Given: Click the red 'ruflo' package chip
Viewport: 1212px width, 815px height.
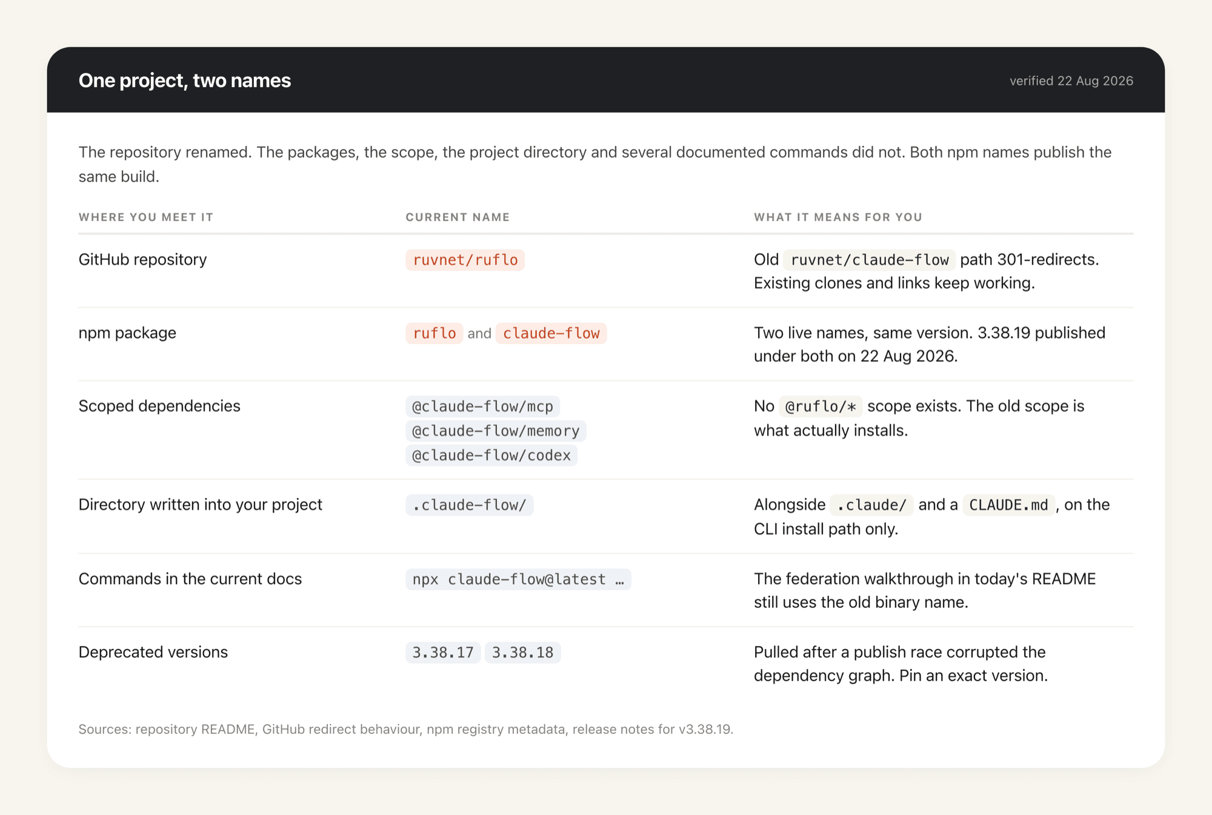Looking at the screenshot, I should tap(434, 333).
